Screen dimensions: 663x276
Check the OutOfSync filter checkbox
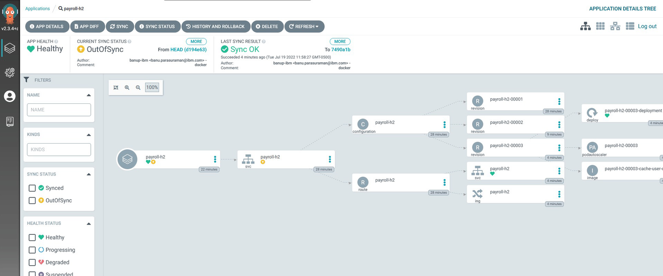pos(32,201)
